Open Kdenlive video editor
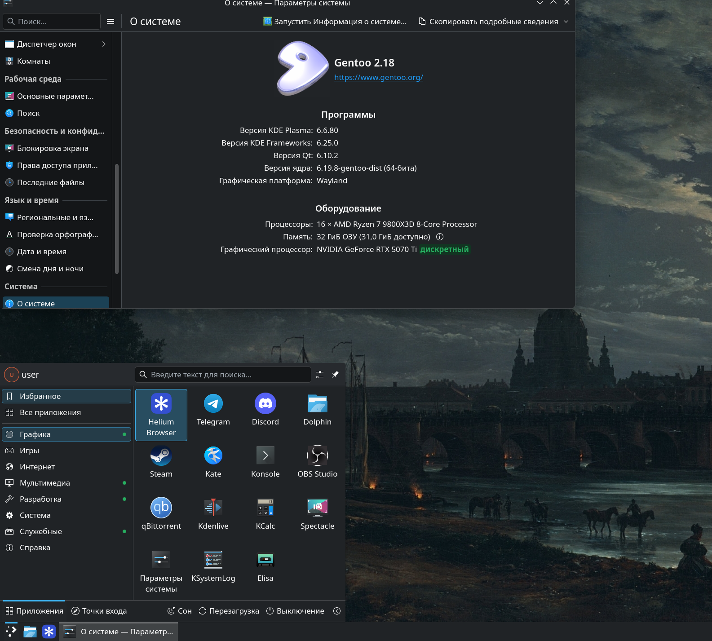 pos(213,514)
